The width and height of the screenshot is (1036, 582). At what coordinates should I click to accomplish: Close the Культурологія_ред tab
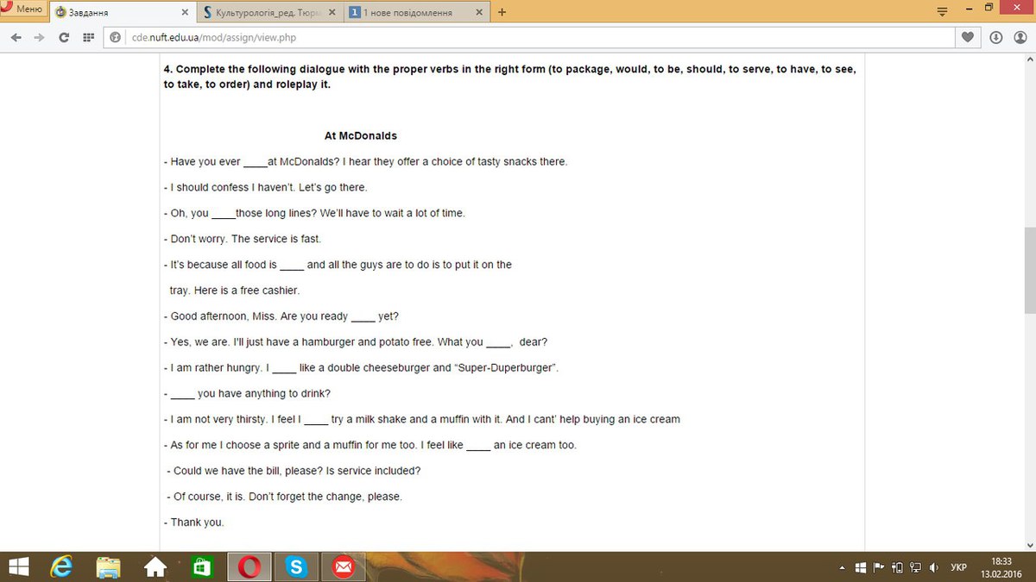tap(332, 13)
